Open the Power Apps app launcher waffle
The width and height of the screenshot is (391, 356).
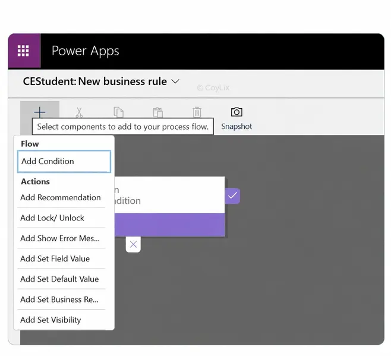pyautogui.click(x=23, y=51)
